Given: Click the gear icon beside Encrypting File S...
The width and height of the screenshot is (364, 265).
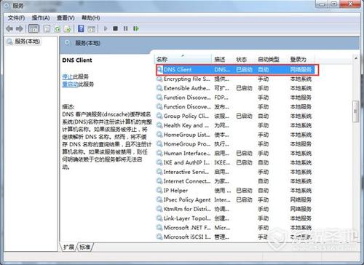Looking at the screenshot, I should (159, 79).
